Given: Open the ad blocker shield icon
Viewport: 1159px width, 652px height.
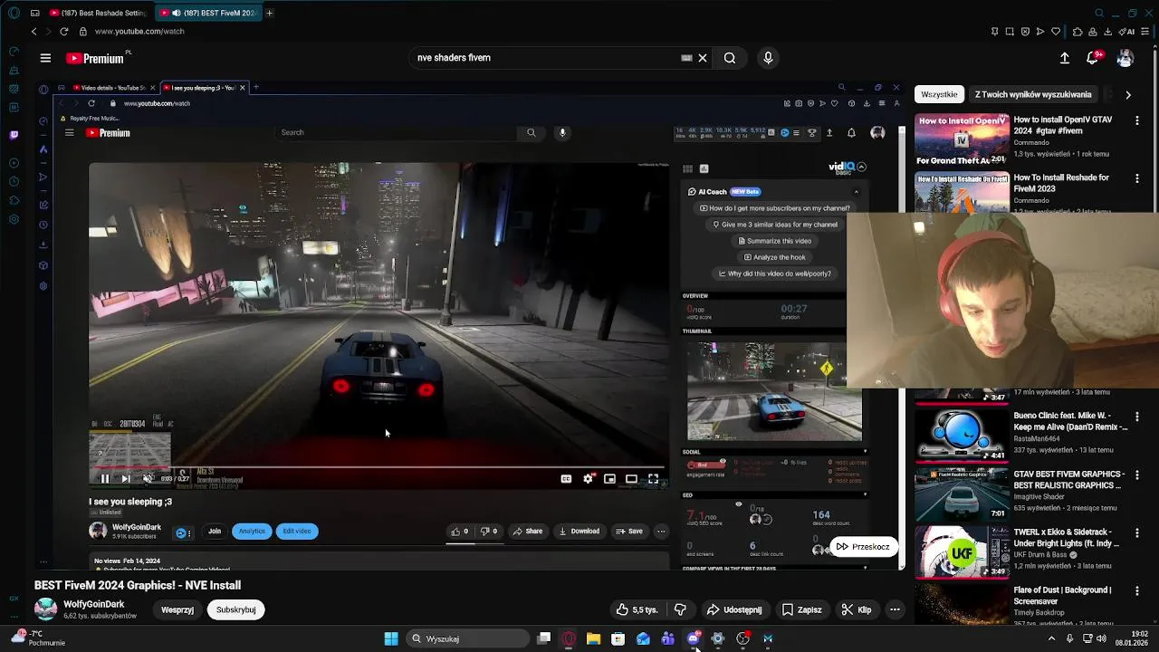Looking at the screenshot, I should [1025, 32].
